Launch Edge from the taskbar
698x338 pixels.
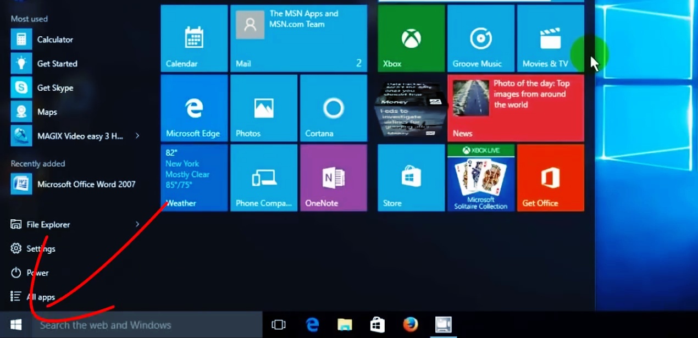click(312, 325)
